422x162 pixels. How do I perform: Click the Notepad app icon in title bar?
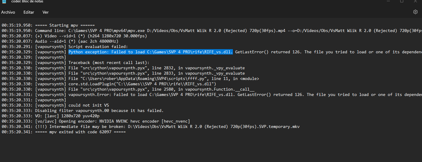point(4,1)
